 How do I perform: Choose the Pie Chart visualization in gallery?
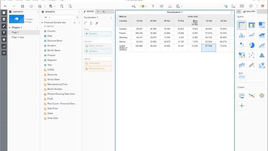(x=252, y=45)
